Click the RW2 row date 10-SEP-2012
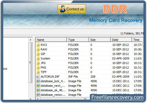 pos(121,45)
